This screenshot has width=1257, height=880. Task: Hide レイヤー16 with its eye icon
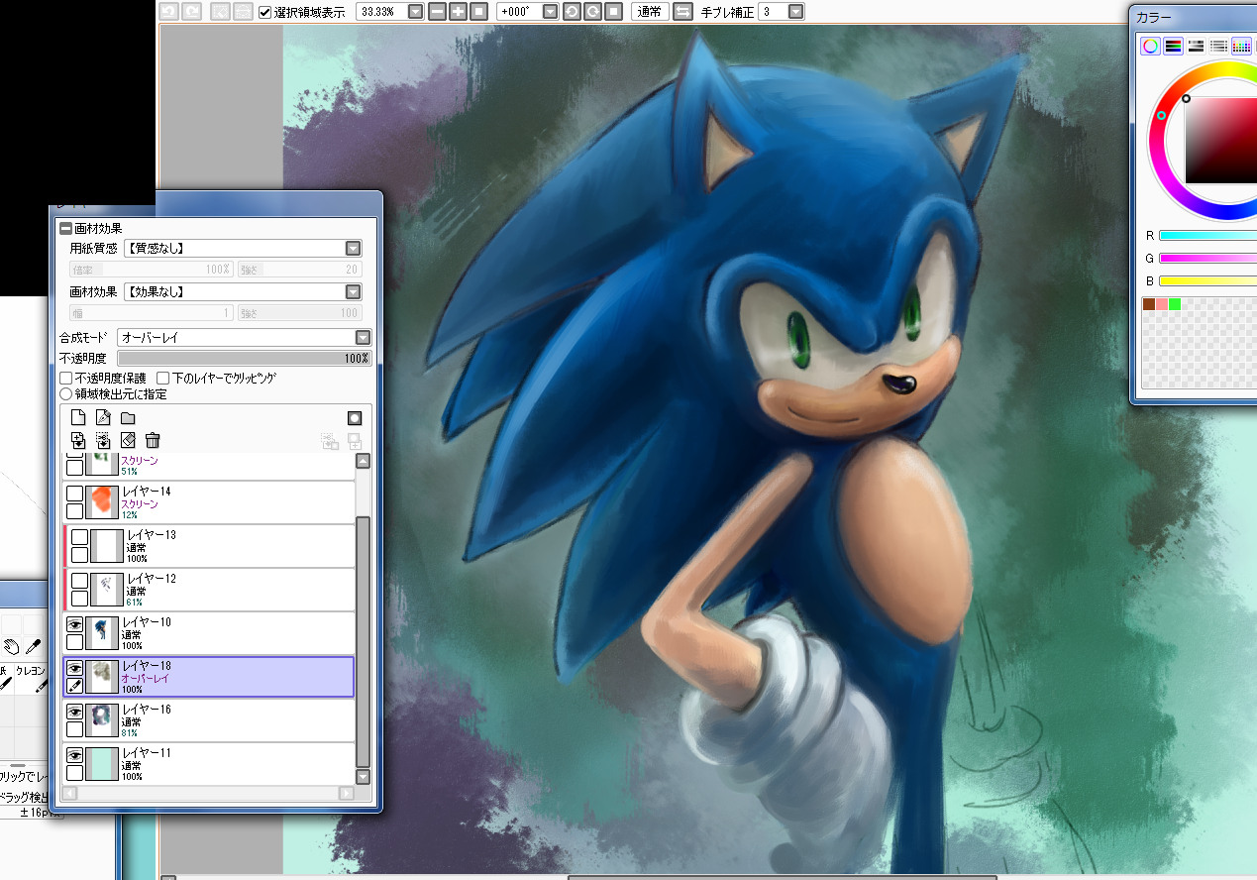pyautogui.click(x=74, y=713)
